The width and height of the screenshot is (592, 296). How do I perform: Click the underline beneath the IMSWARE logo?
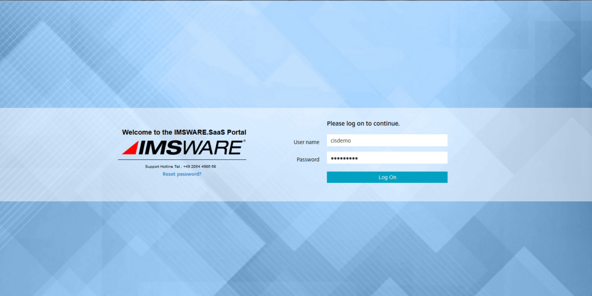[182, 160]
